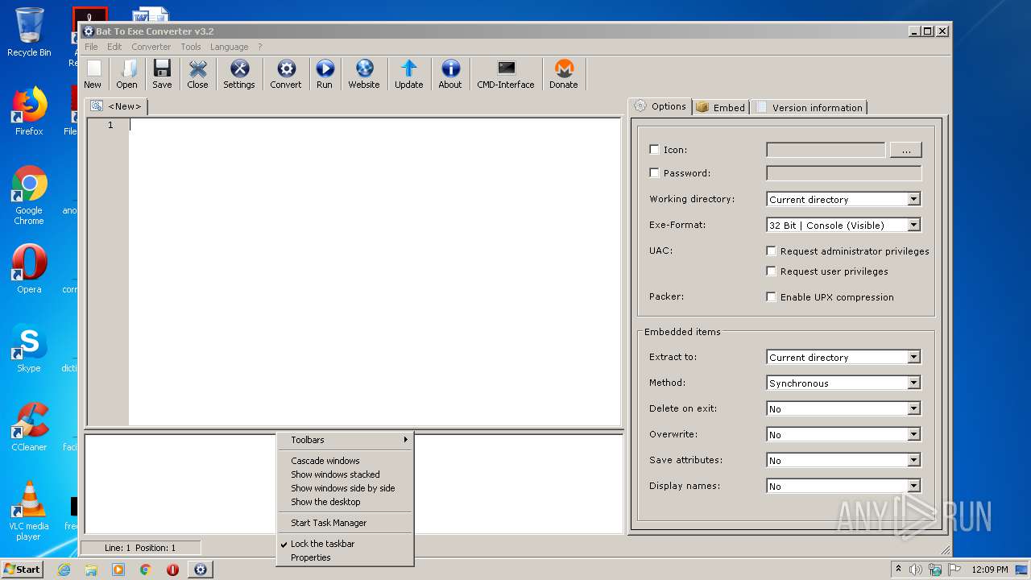
Task: Enable the Icon checkbox
Action: pyautogui.click(x=654, y=149)
